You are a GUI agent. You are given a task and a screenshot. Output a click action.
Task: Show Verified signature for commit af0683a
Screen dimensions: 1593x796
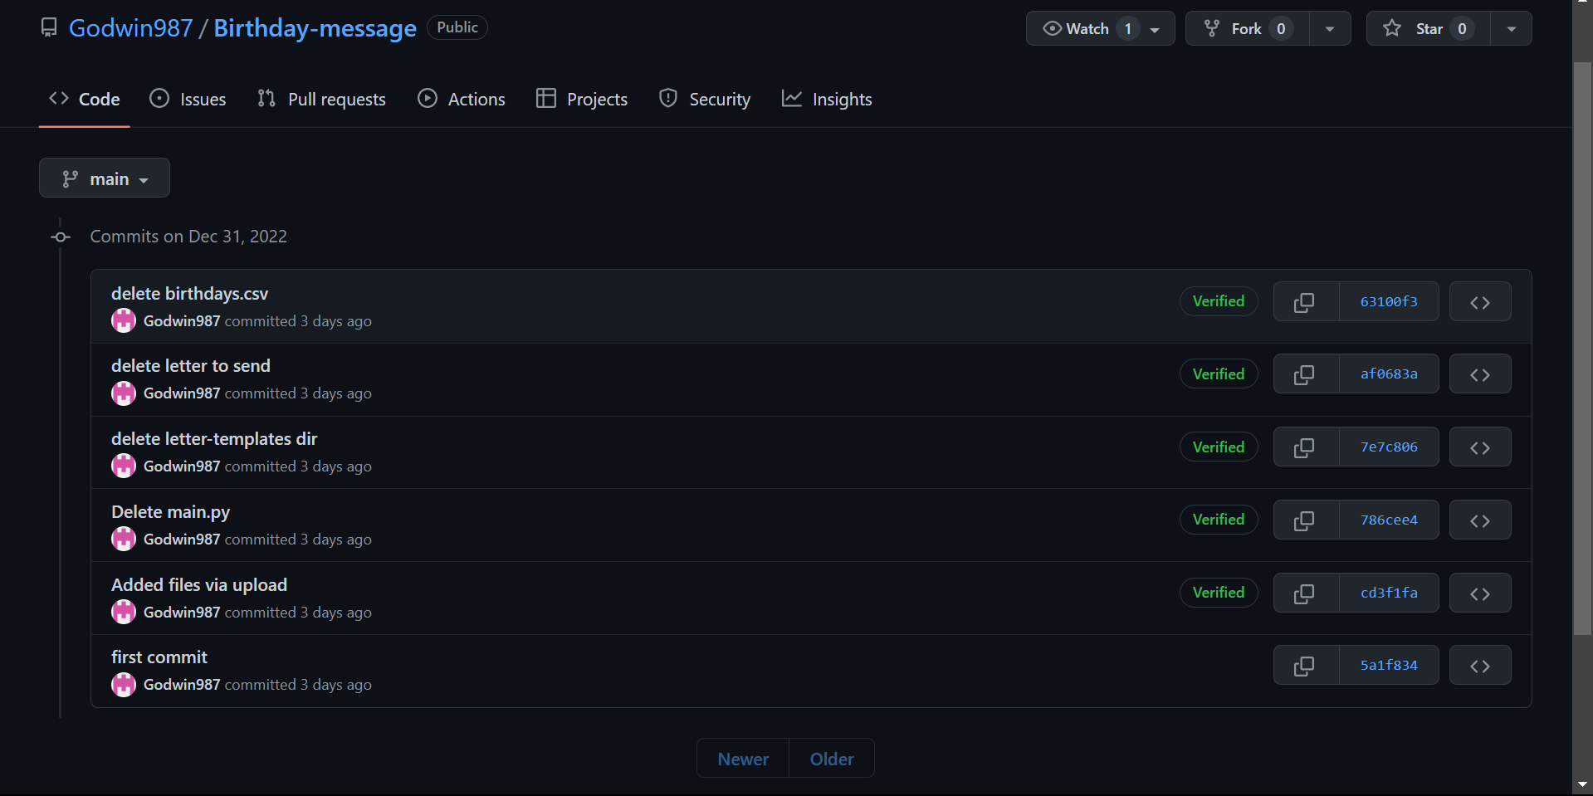click(x=1219, y=374)
